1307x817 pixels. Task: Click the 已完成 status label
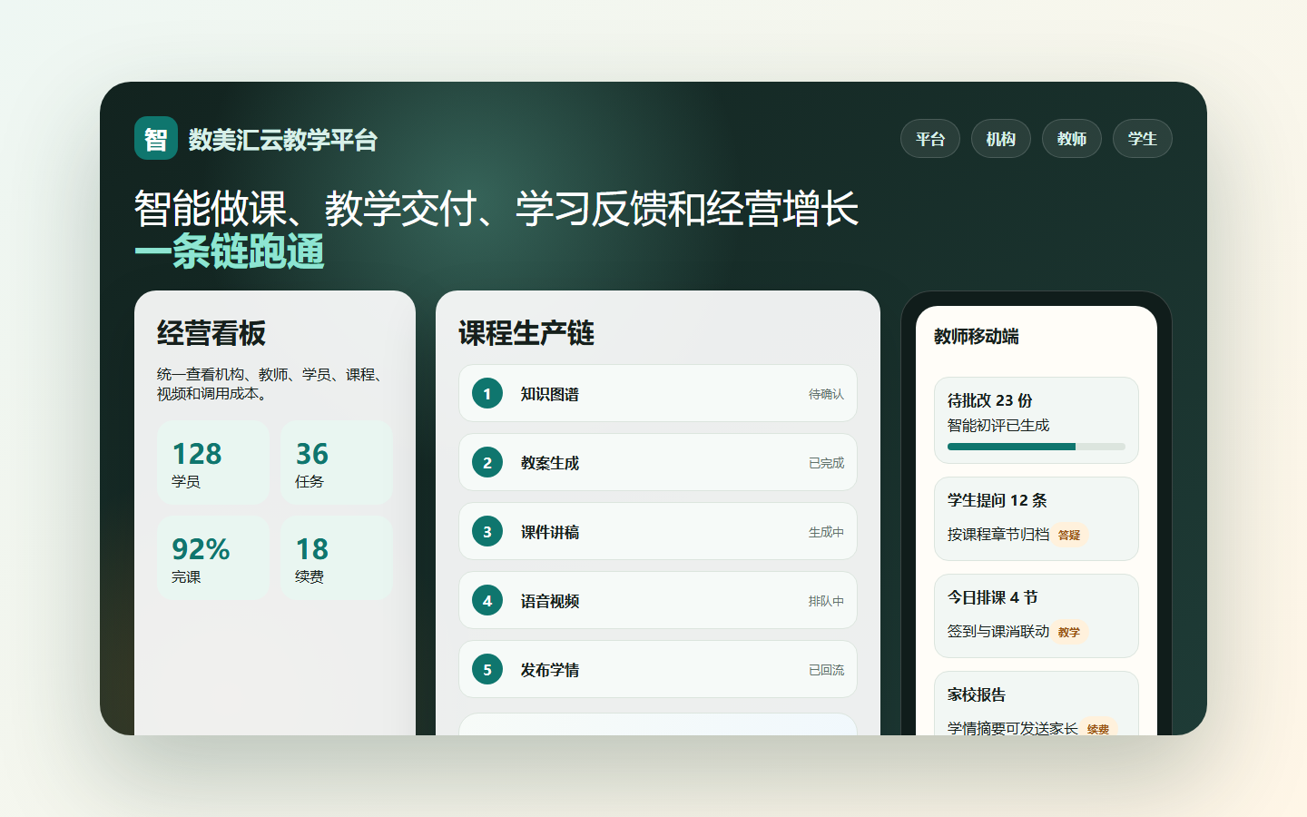click(x=826, y=463)
